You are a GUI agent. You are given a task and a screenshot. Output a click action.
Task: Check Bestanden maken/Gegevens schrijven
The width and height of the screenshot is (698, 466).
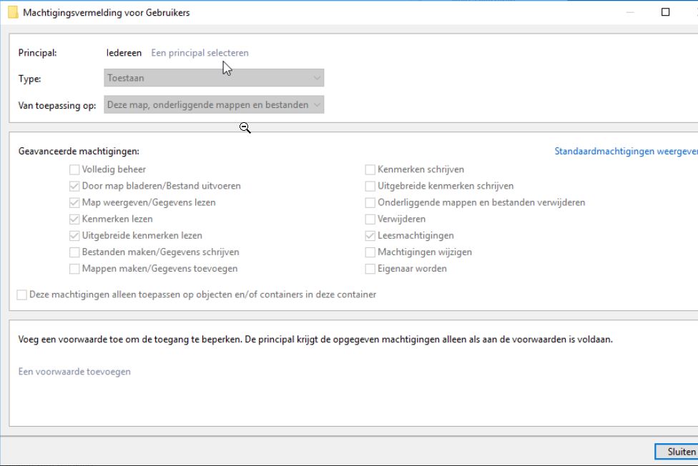click(x=74, y=252)
